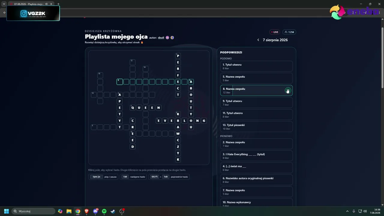Open a new browser tab
Image resolution: width=384 pixels, height=216 pixels.
pos(58,4)
